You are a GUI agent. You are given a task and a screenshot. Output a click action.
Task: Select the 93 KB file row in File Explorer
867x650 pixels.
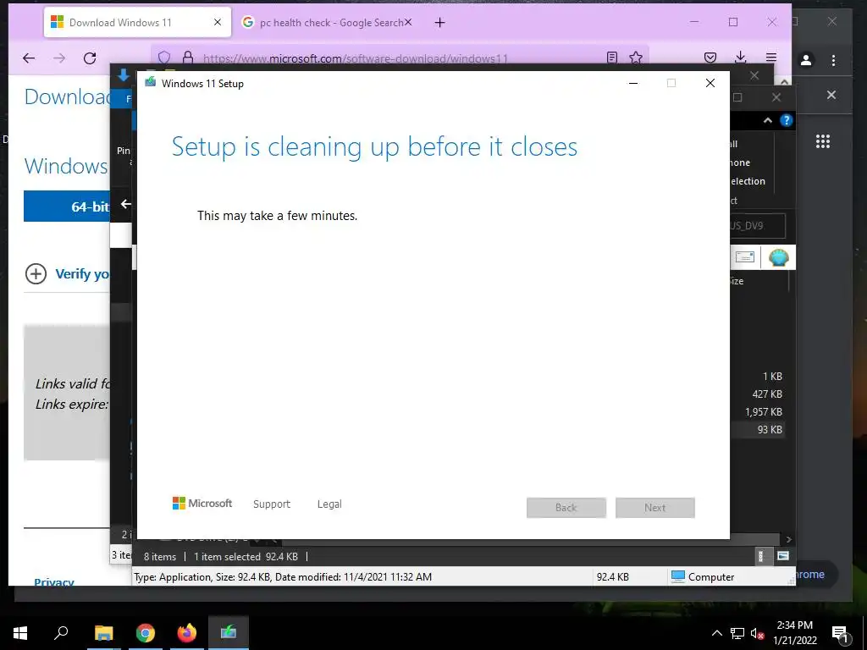pyautogui.click(x=757, y=429)
